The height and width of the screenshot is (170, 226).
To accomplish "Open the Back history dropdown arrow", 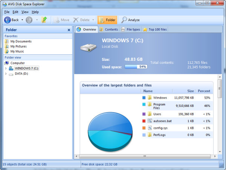I will click(22, 20).
